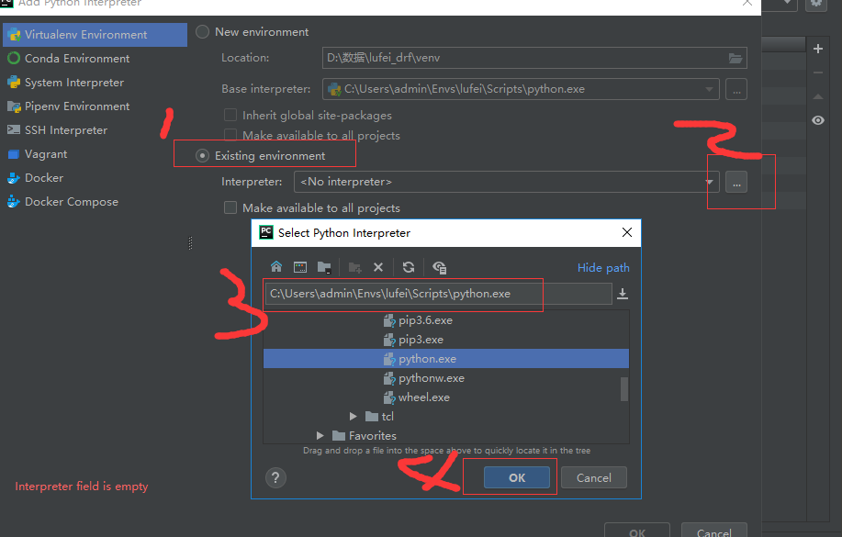The height and width of the screenshot is (537, 842).
Task: Open help question mark button
Action: pyautogui.click(x=275, y=477)
